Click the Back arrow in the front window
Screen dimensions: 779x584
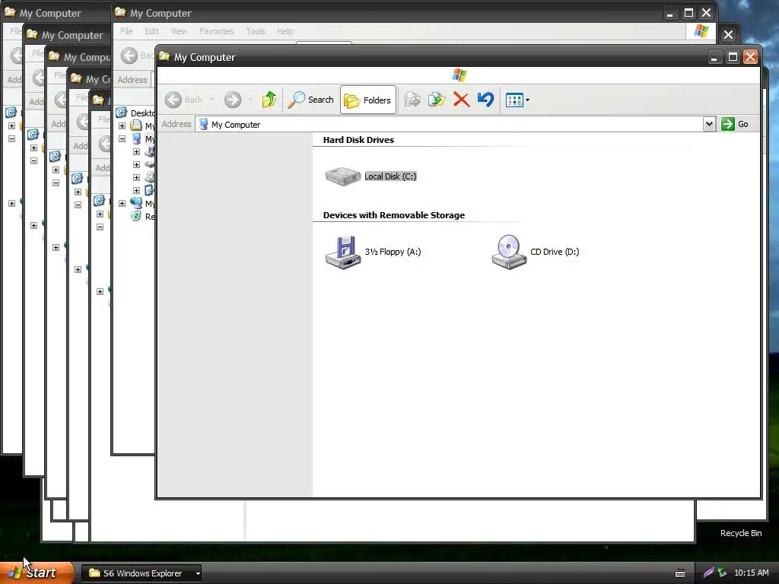(x=173, y=100)
